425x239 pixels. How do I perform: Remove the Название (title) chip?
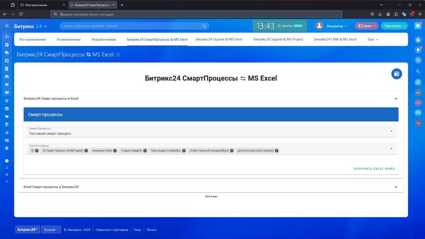(x=115, y=151)
